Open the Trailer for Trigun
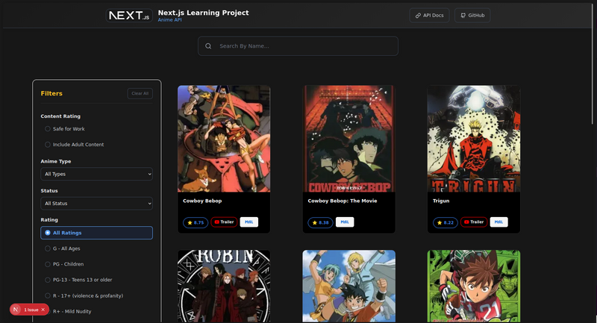Image resolution: width=597 pixels, height=323 pixels. [x=475, y=222]
